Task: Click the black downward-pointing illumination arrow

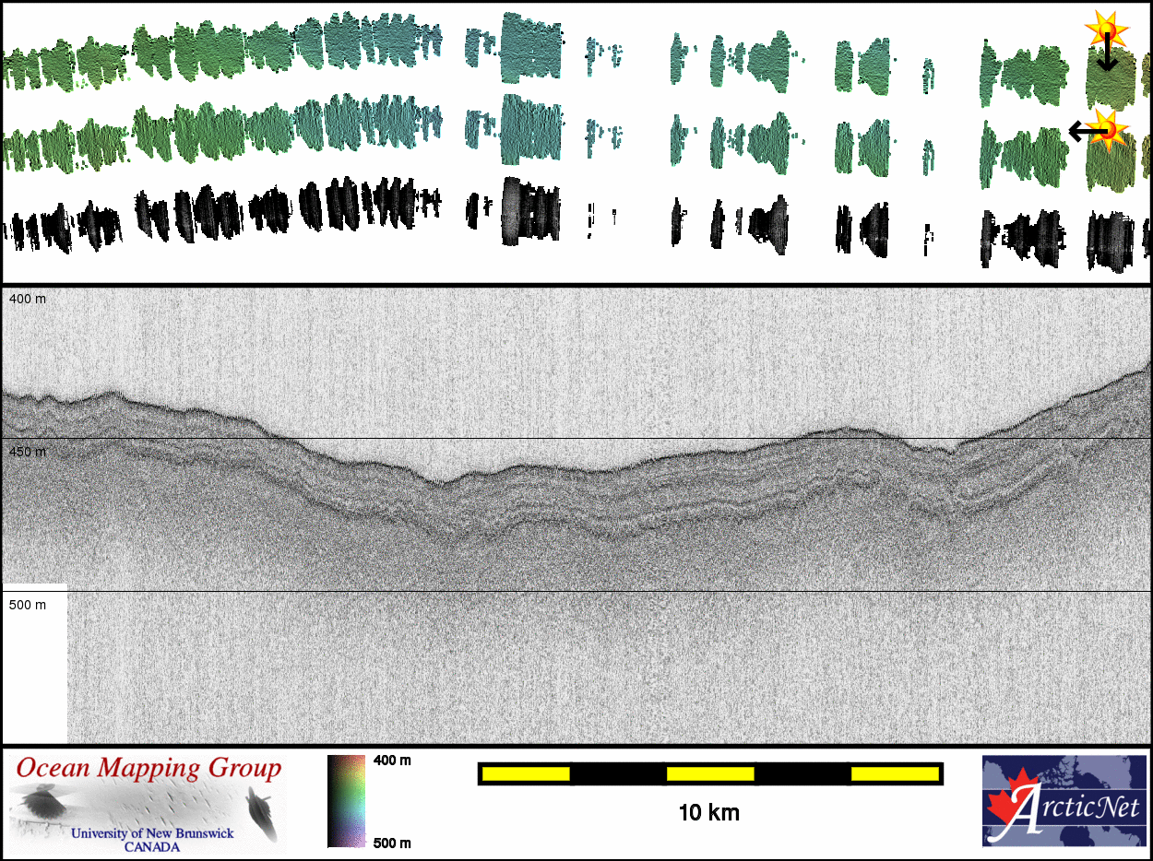Action: (1107, 57)
